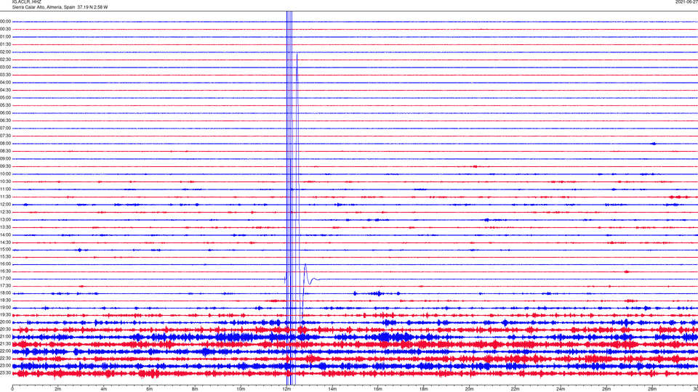This screenshot has width=698, height=392.
Task: Click the 14:00 row label
Action: click(x=5, y=234)
